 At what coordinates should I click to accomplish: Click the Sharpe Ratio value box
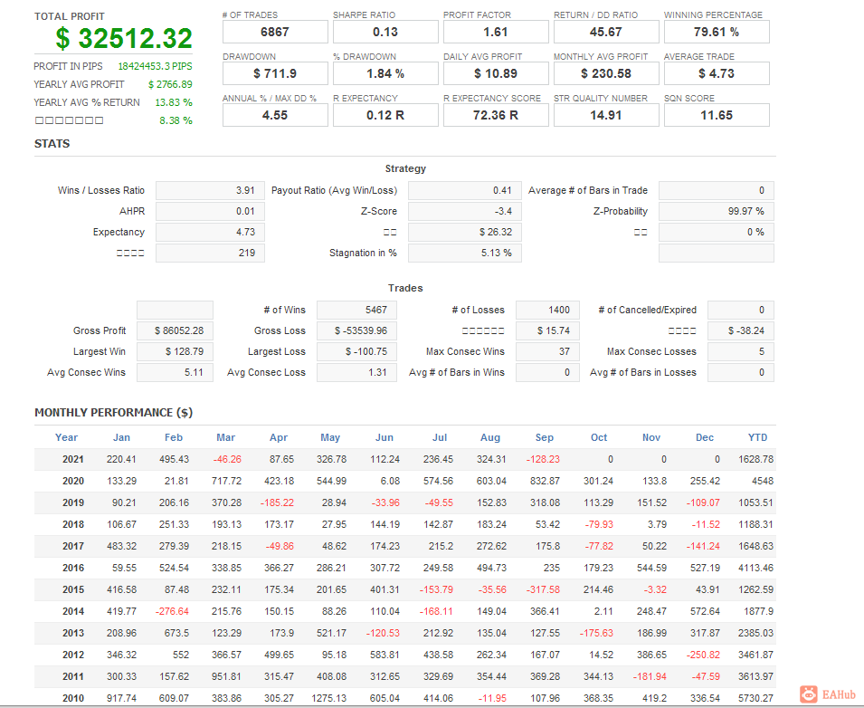(x=385, y=32)
